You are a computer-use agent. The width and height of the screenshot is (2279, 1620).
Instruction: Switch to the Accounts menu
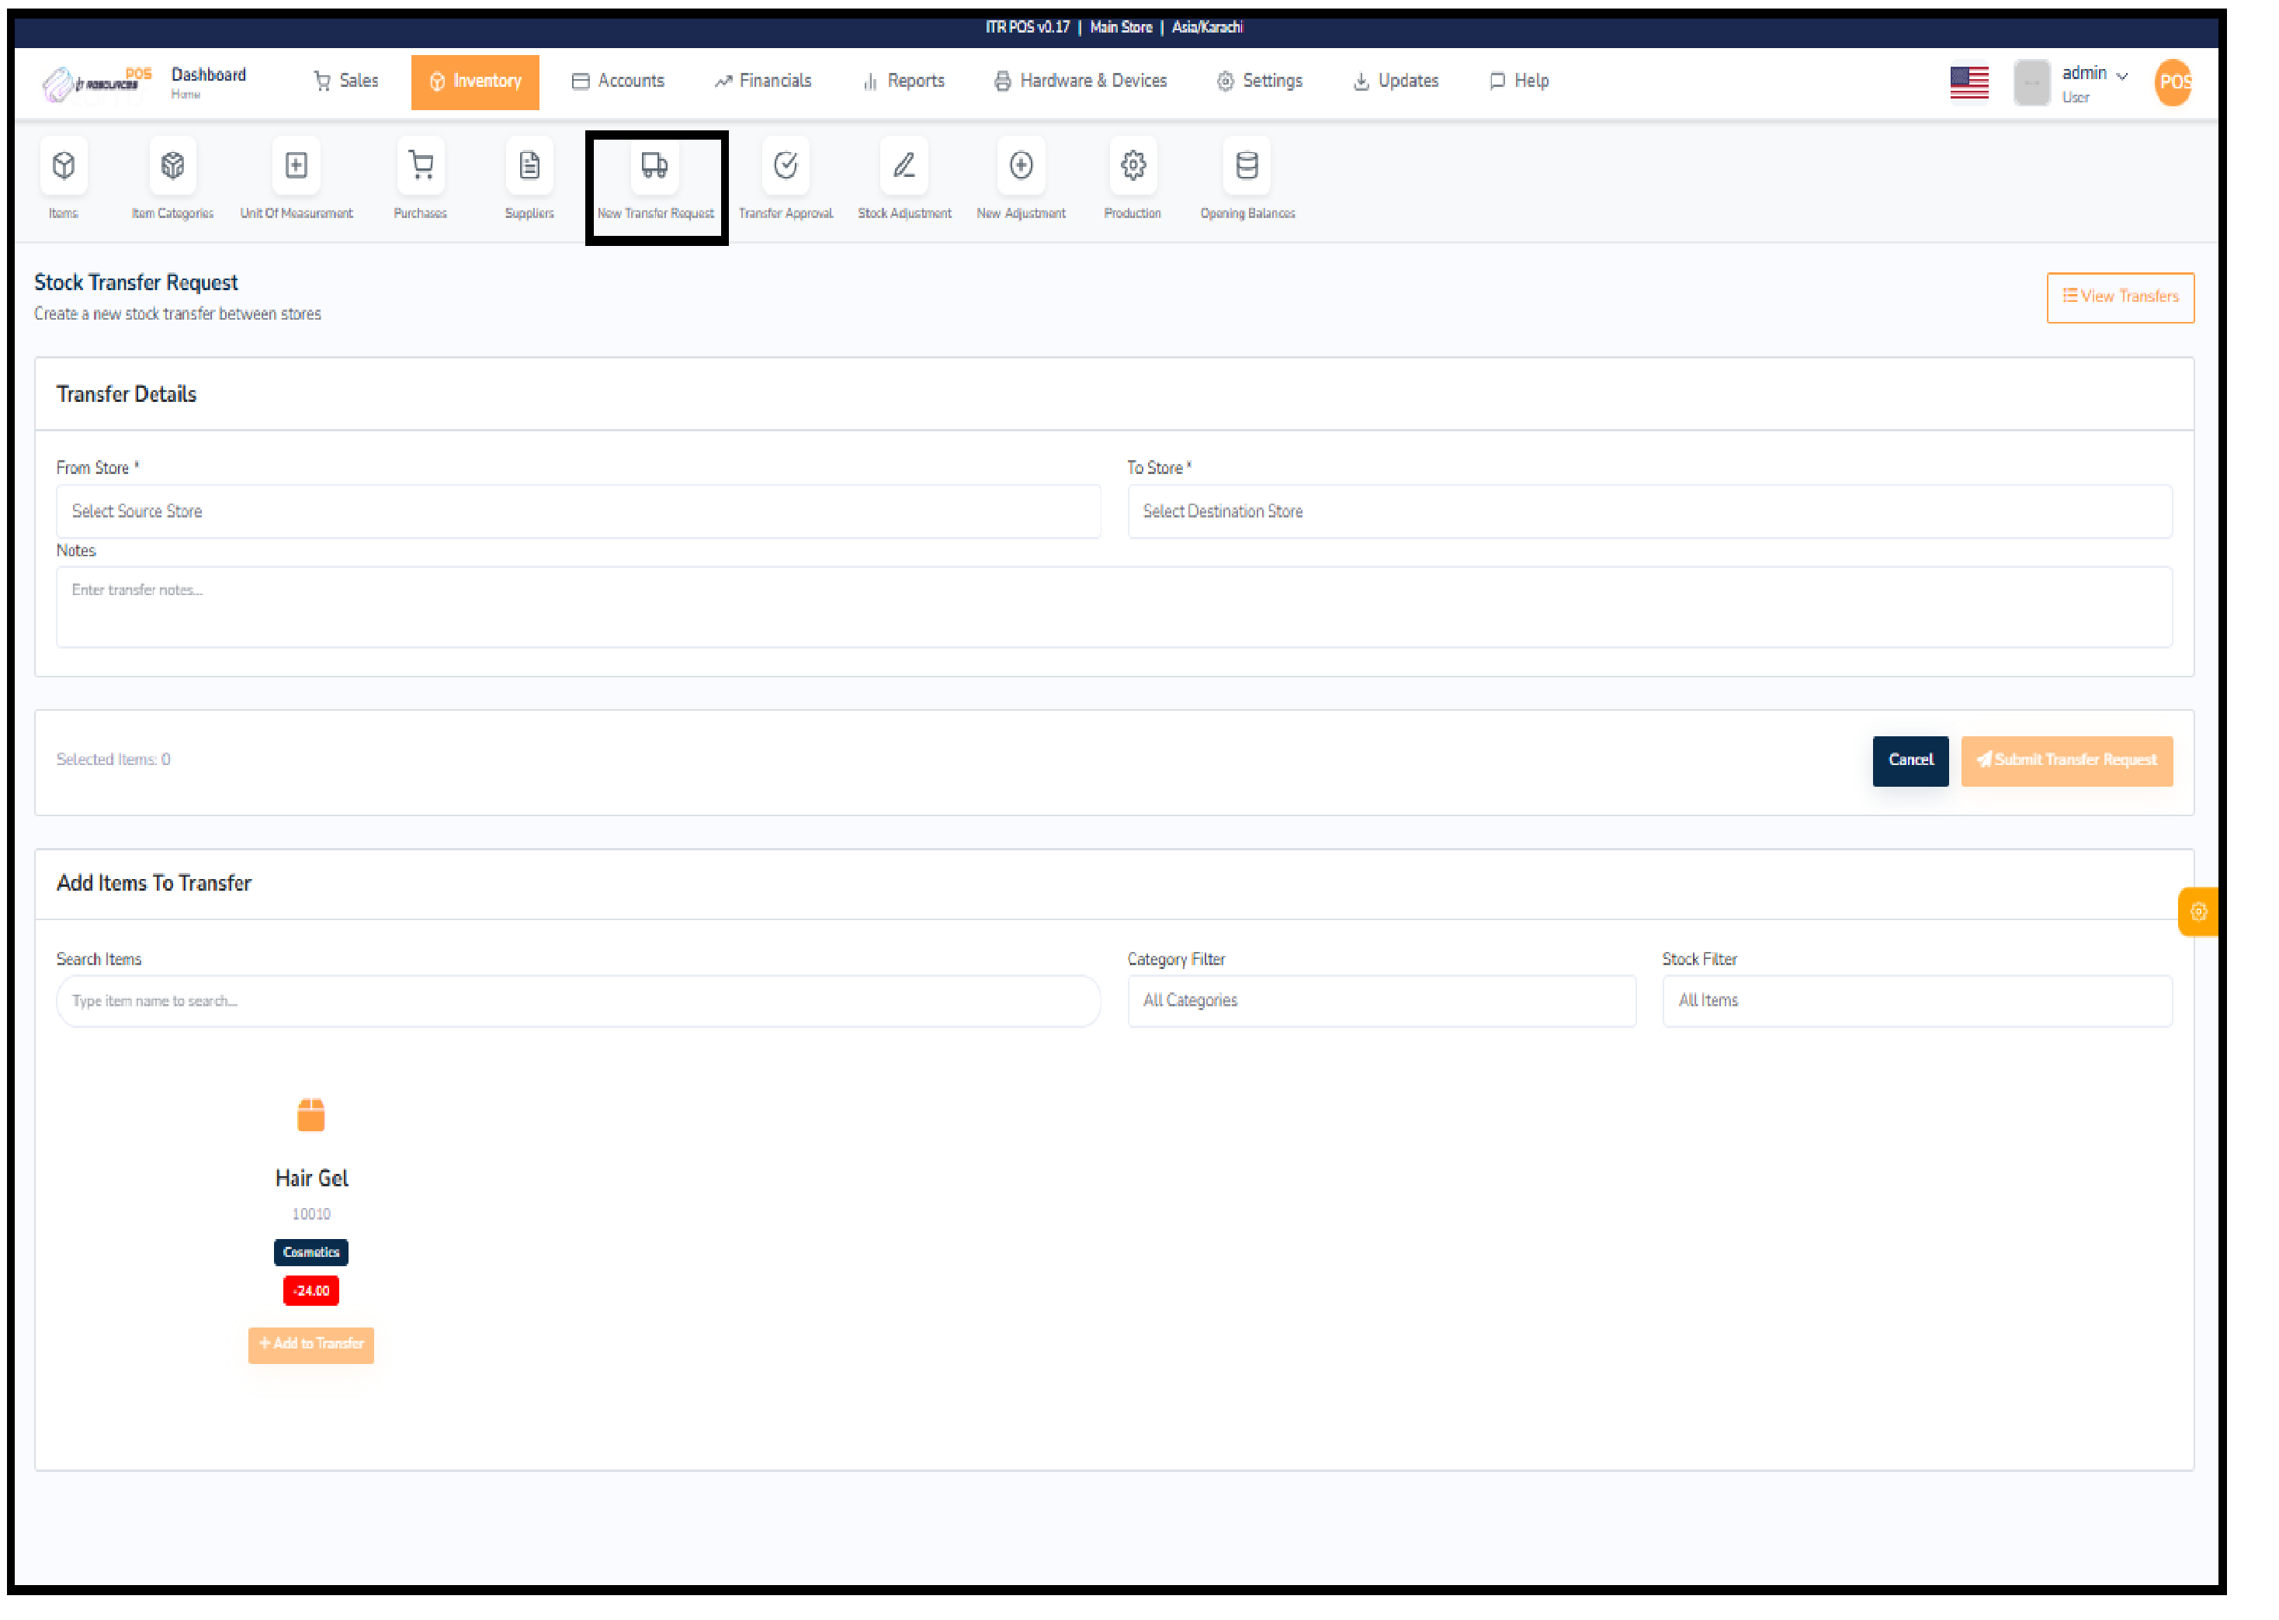618,81
